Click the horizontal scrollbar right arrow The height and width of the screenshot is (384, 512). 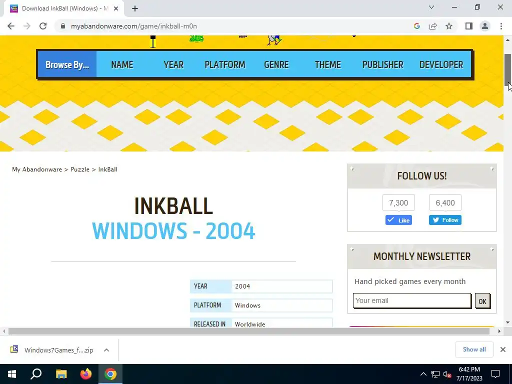[x=499, y=331]
